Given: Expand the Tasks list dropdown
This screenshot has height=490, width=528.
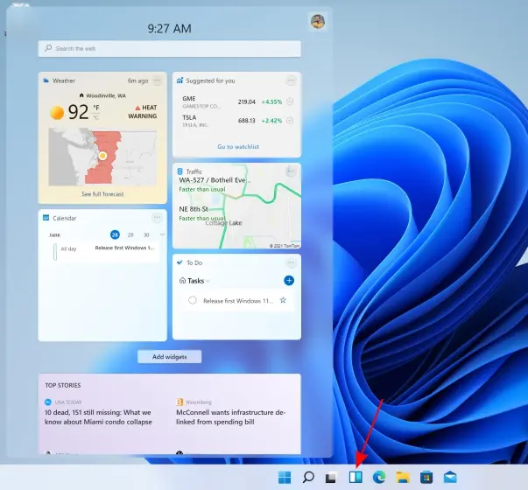Looking at the screenshot, I should coord(208,281).
